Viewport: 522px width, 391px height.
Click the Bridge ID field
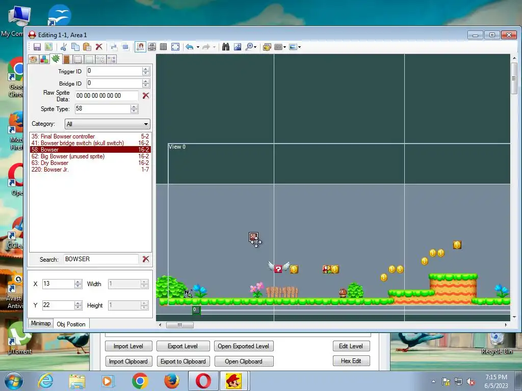[x=115, y=83]
